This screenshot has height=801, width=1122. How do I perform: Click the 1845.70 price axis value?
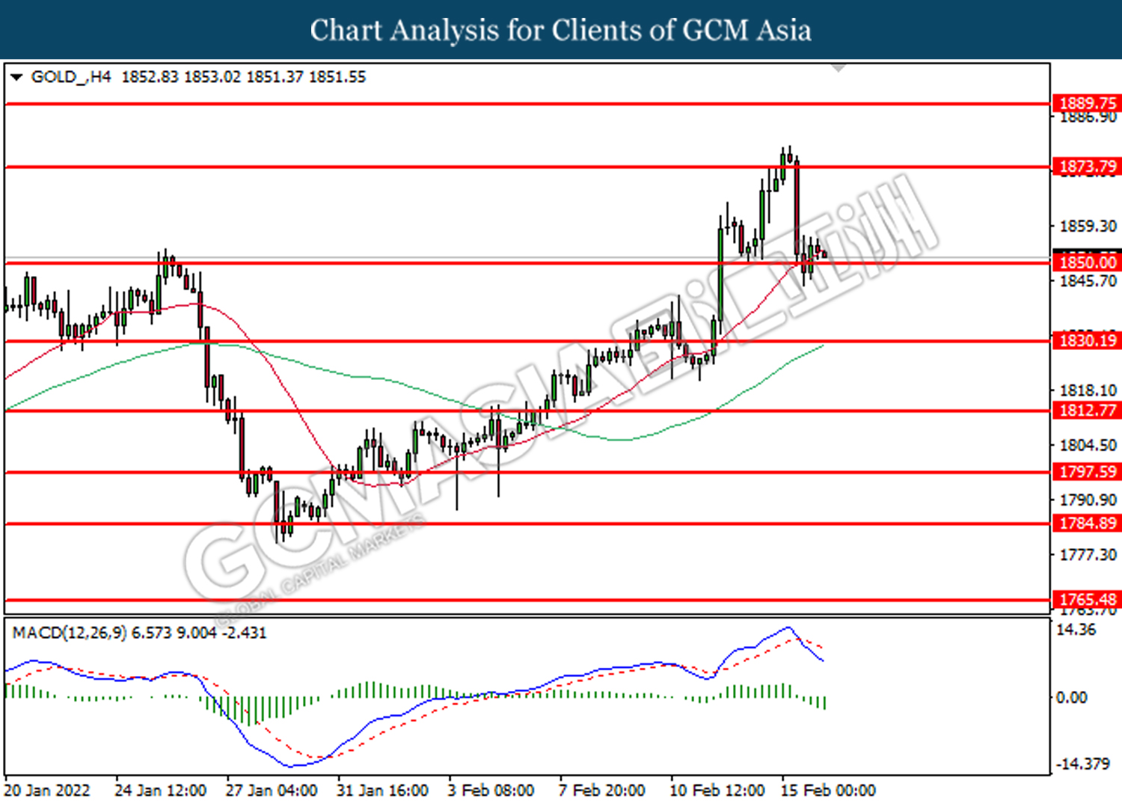click(x=1088, y=281)
